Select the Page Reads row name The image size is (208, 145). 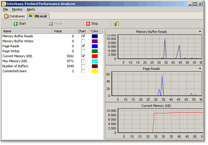(x=11, y=46)
